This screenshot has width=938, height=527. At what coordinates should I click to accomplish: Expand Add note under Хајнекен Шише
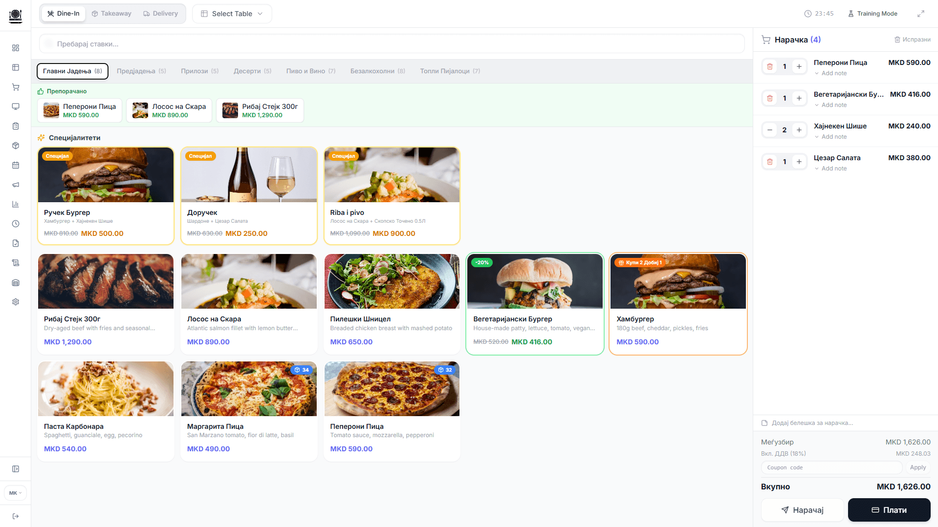pos(830,137)
